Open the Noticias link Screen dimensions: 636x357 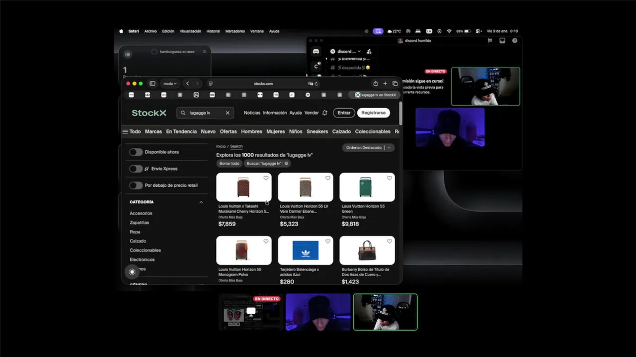point(252,113)
